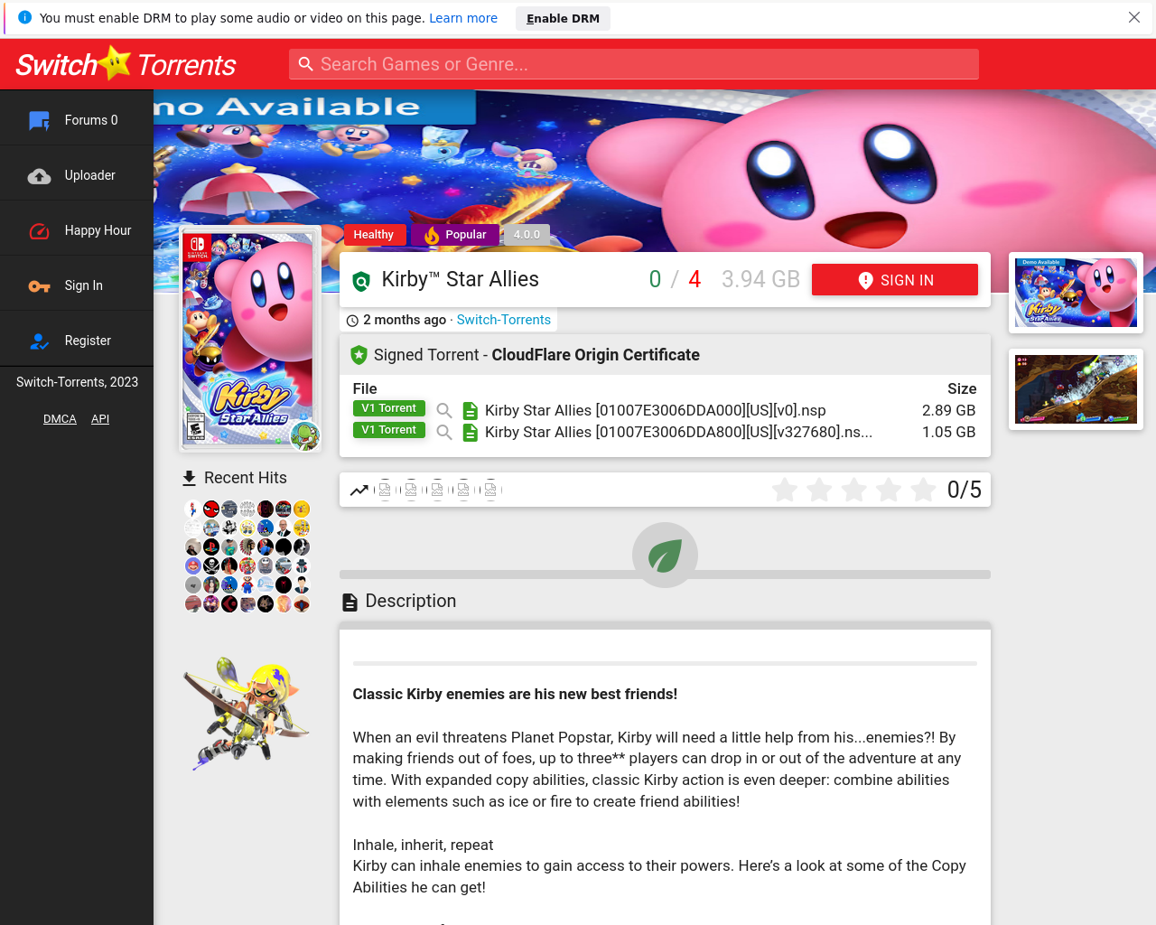The width and height of the screenshot is (1156, 925).
Task: Download V1 Torrent for the 1.05 GB file
Action: pyautogui.click(x=388, y=430)
